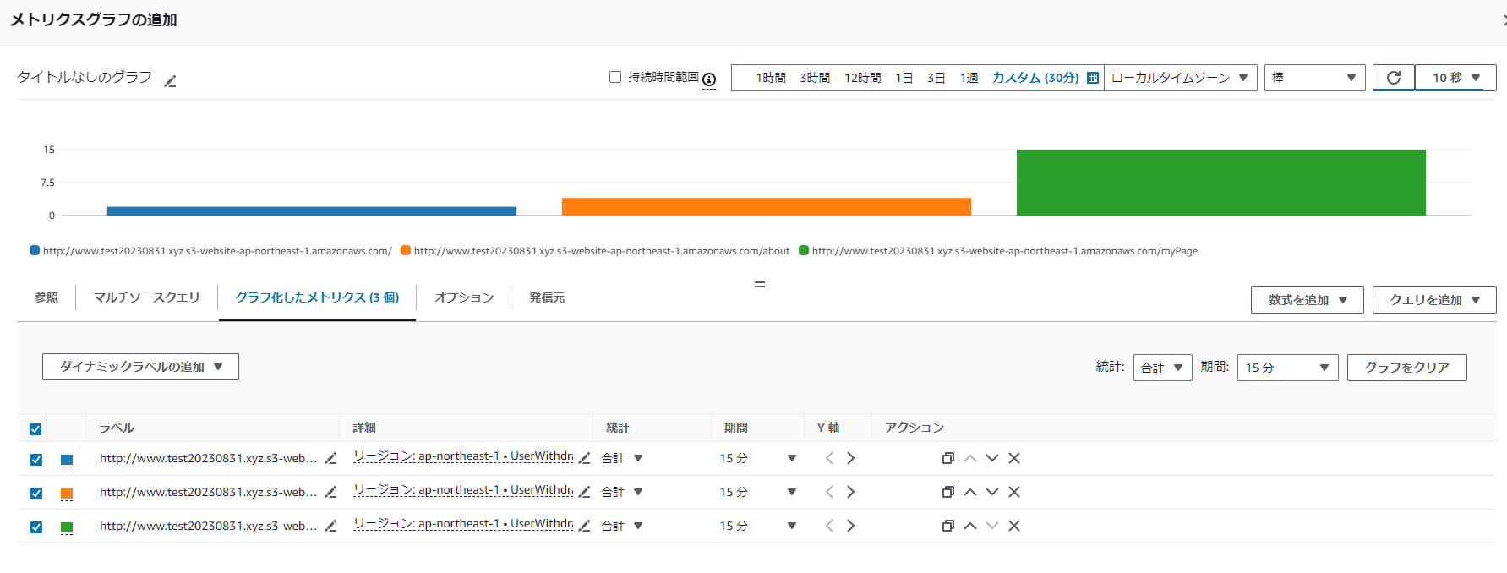
Task: Duplicate the green metric row
Action: [x=948, y=526]
